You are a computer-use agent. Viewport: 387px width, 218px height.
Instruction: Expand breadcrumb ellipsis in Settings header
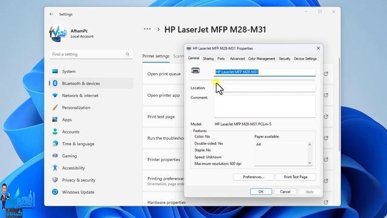tap(147, 29)
